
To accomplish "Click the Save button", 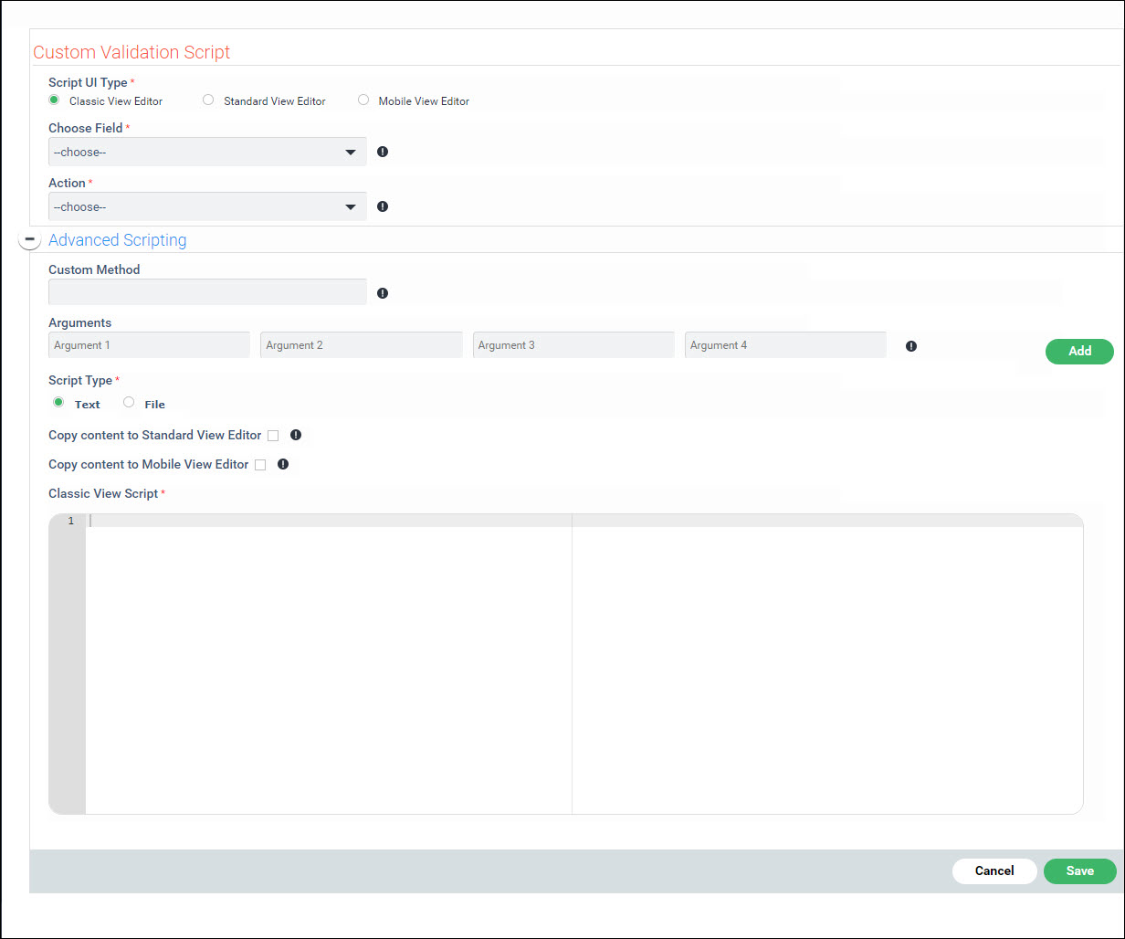I will (1079, 870).
